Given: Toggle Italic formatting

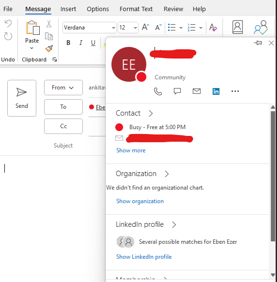Looking at the screenshot, I should tap(81, 43).
